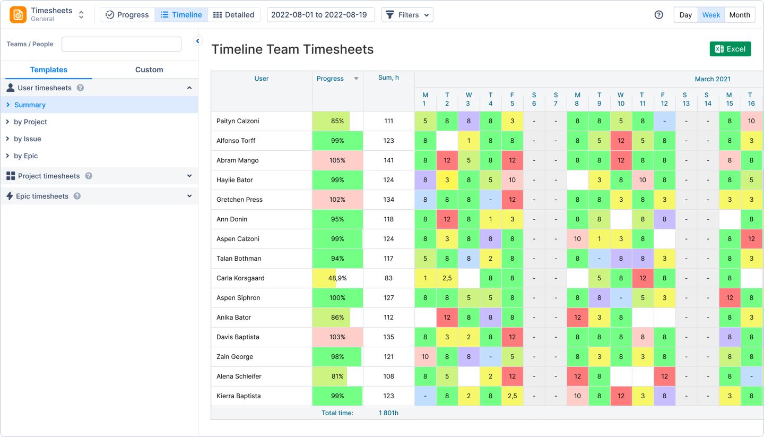This screenshot has height=437, width=764.
Task: Open the Custom tab
Action: (149, 70)
